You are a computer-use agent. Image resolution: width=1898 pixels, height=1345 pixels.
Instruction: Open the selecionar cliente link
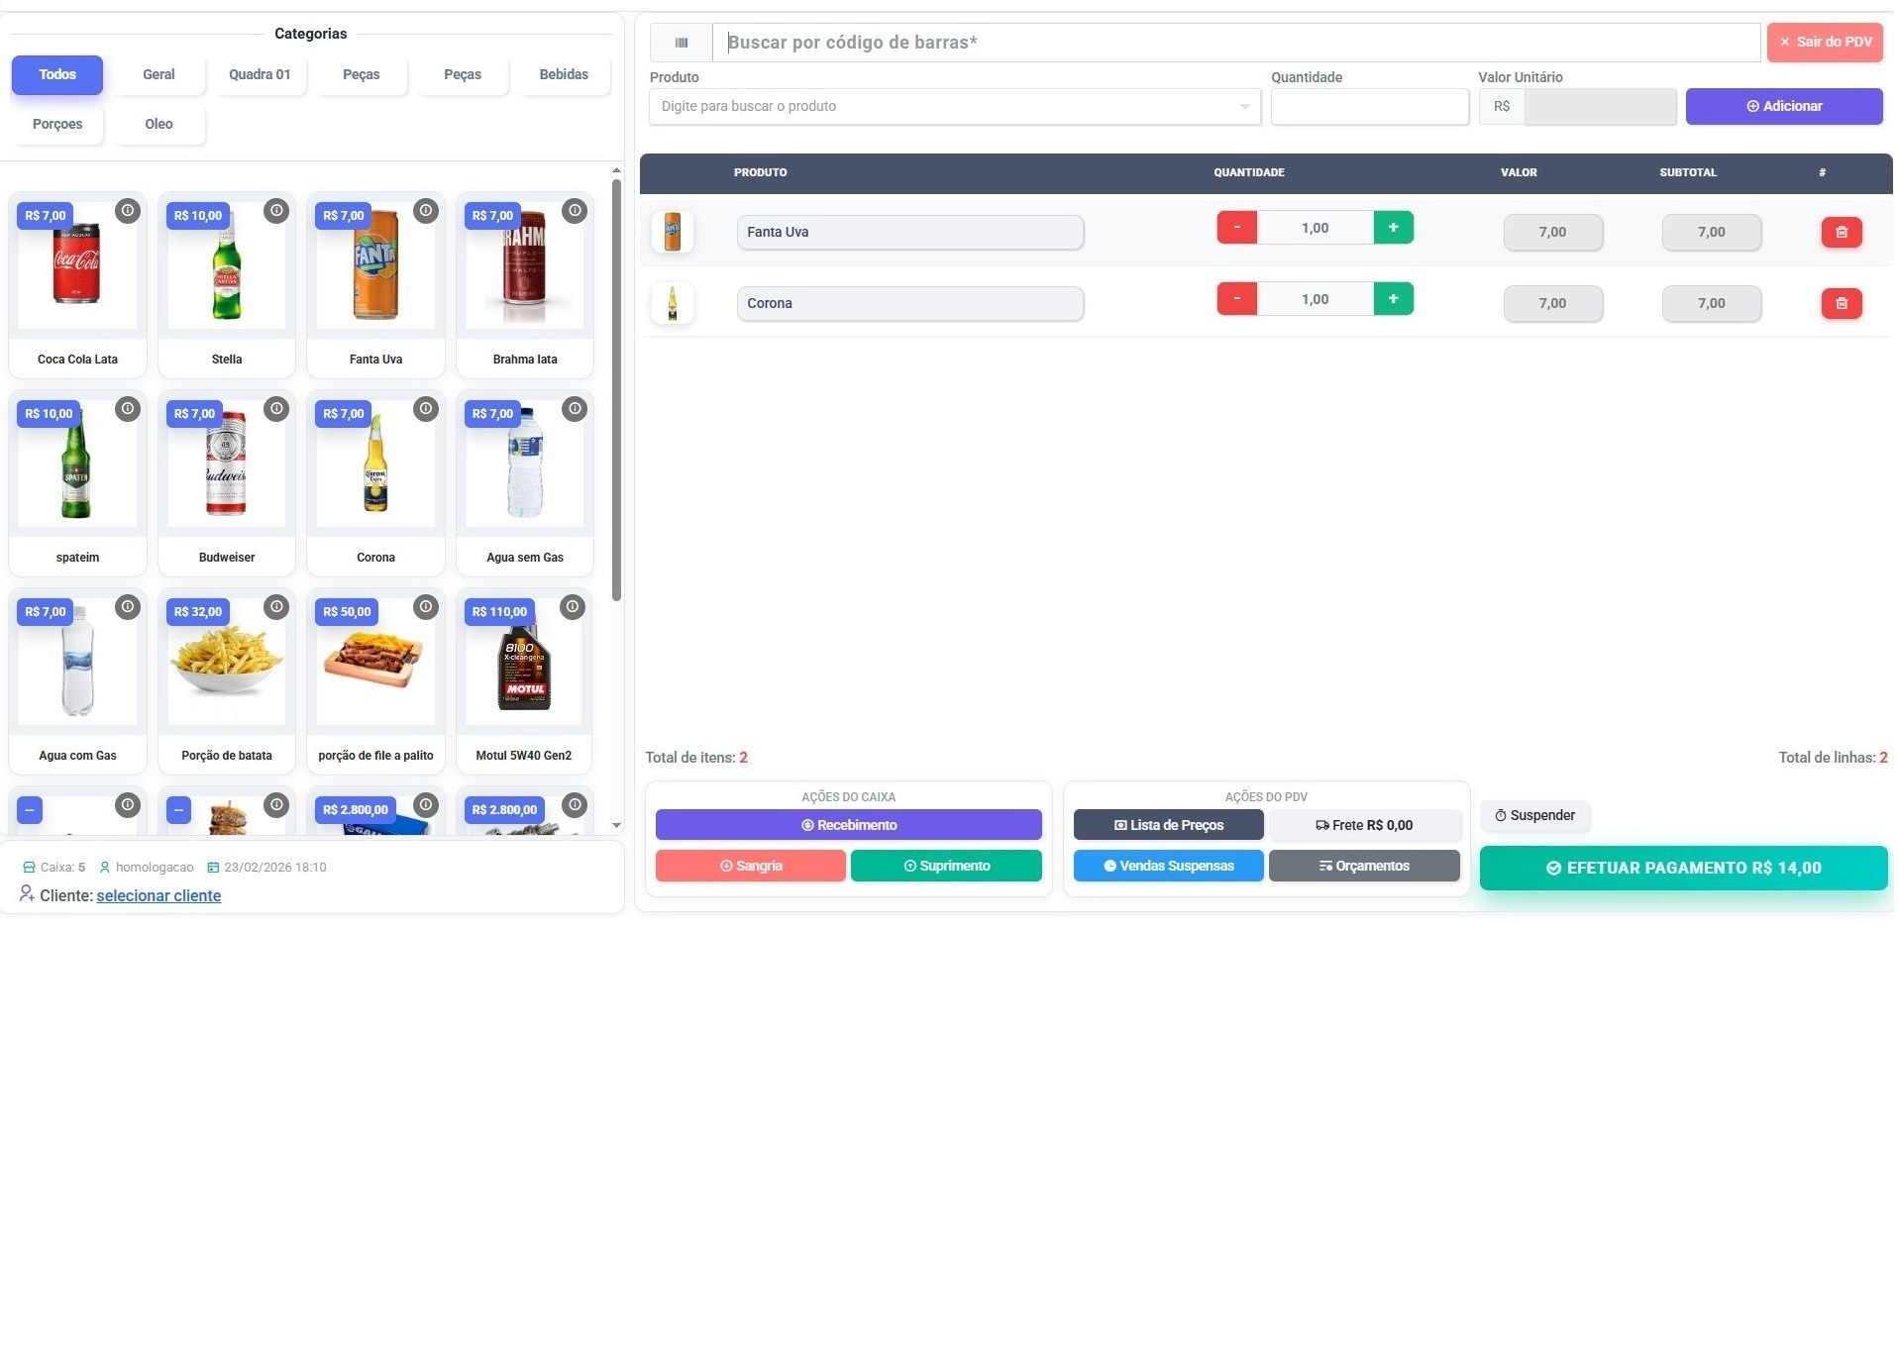(x=158, y=896)
